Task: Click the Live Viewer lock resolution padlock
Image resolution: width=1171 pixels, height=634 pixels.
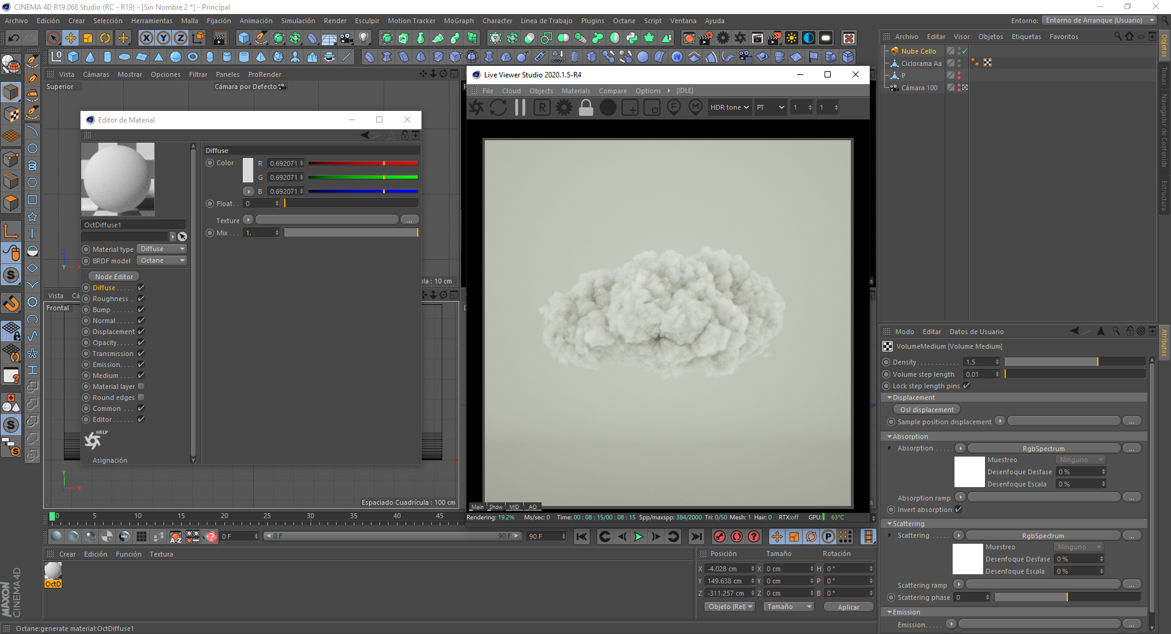Action: point(585,107)
